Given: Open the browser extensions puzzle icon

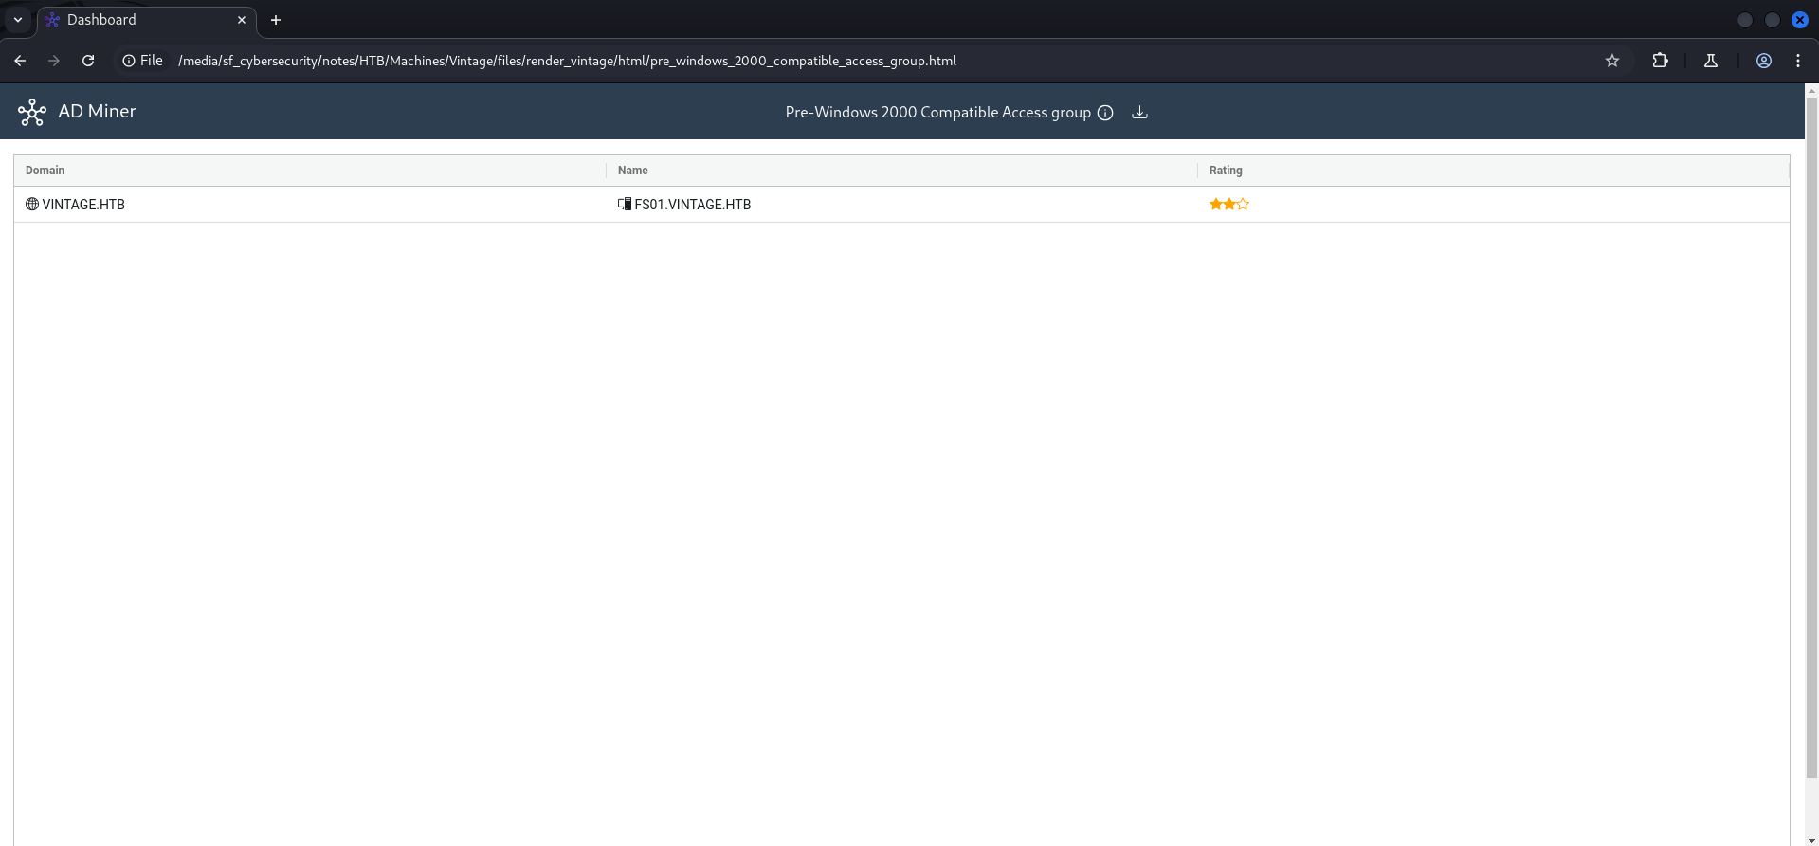Looking at the screenshot, I should coord(1660,61).
